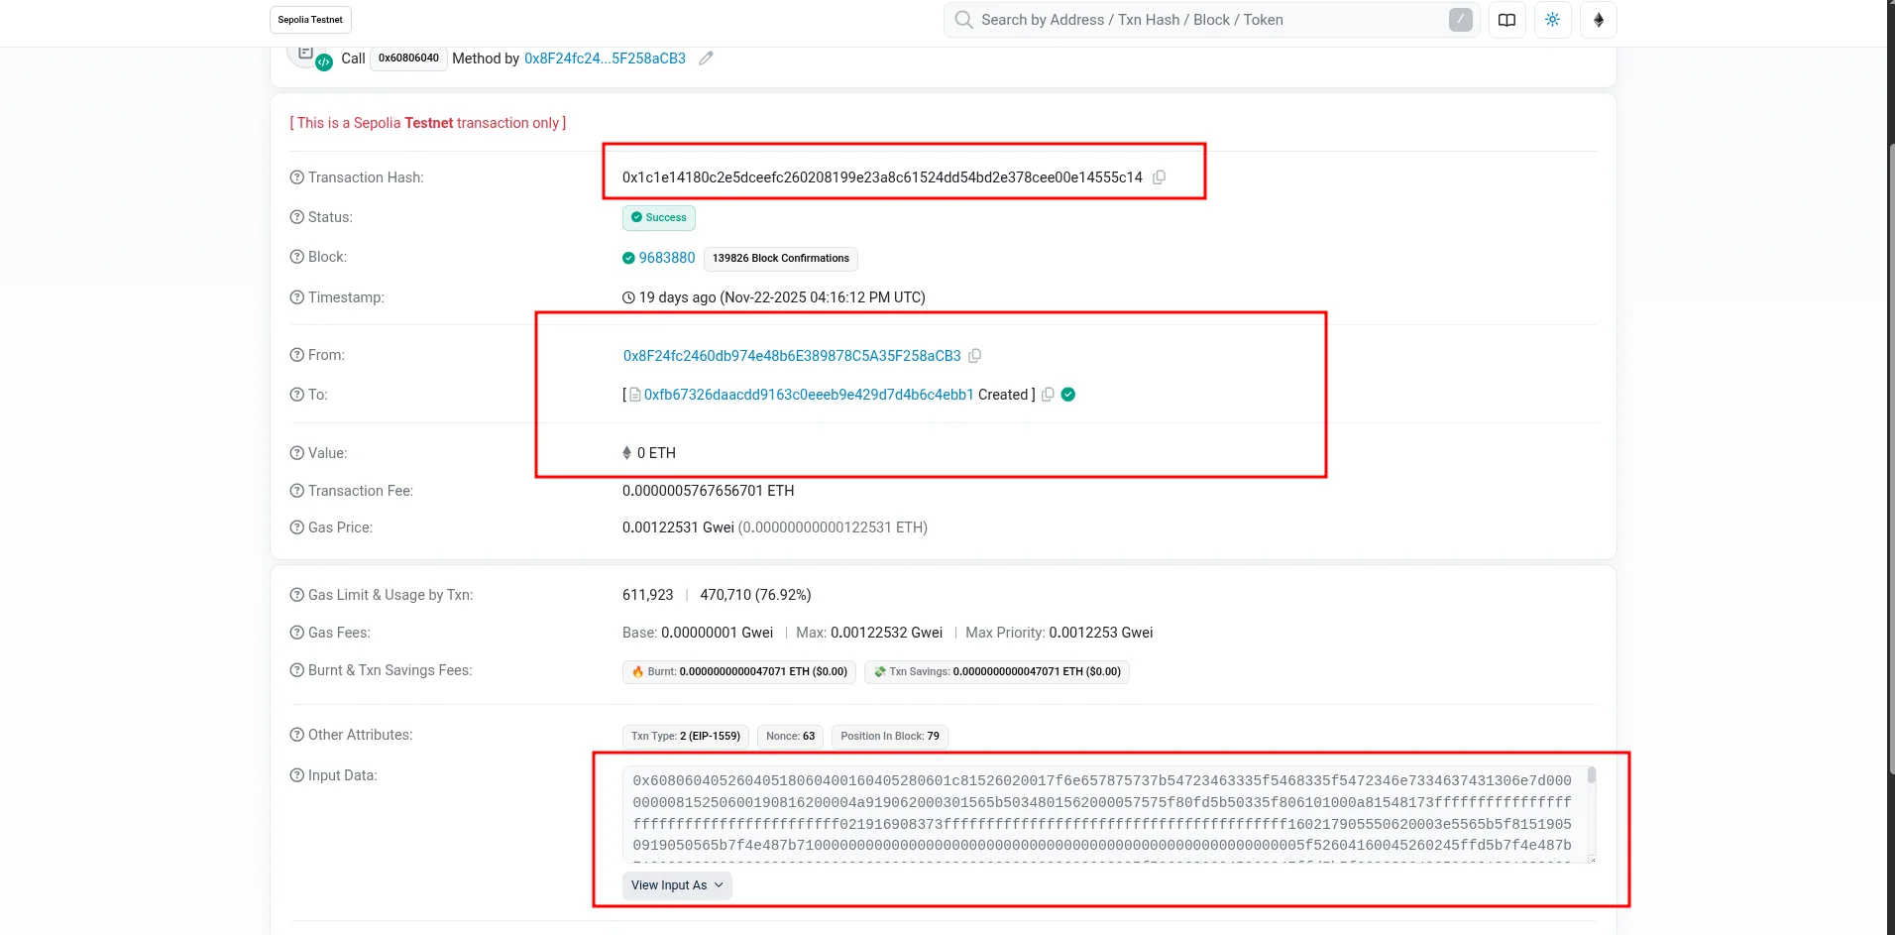This screenshot has height=935, width=1895.
Task: Edit the method name with the pencil icon
Action: pos(705,58)
